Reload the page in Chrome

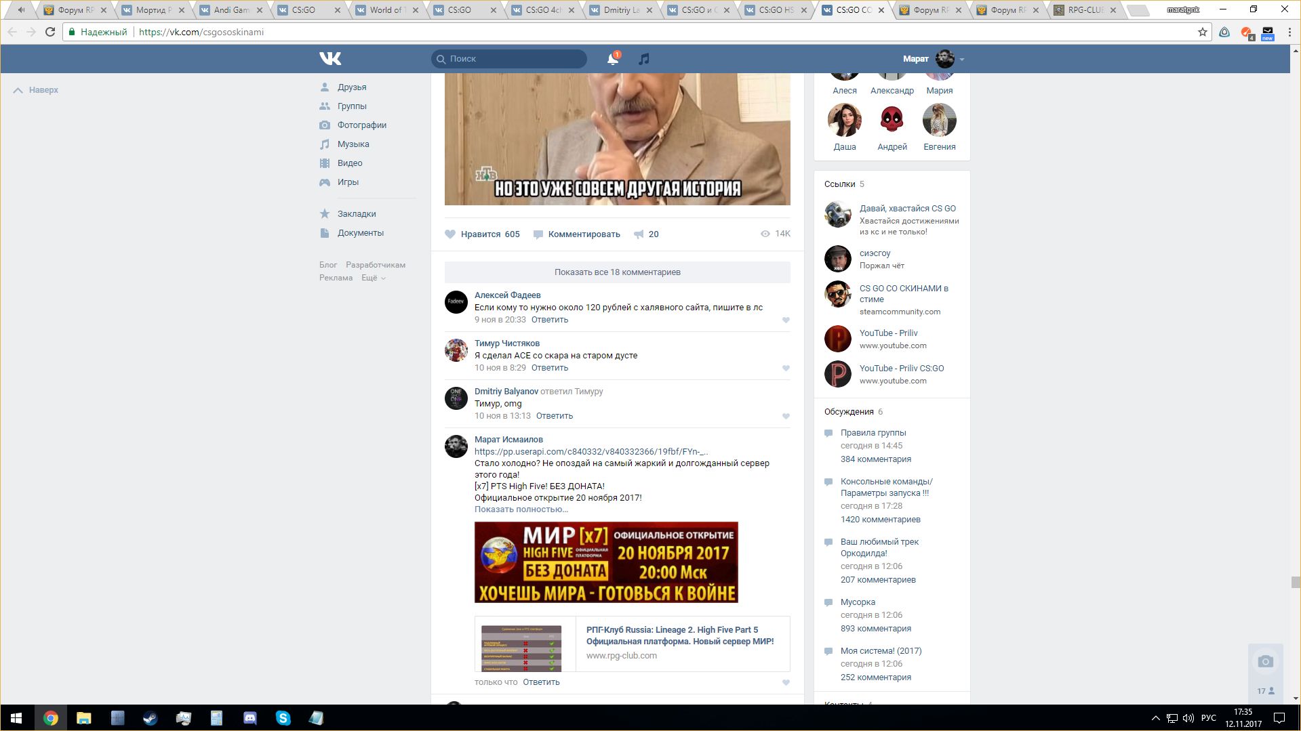tap(50, 32)
